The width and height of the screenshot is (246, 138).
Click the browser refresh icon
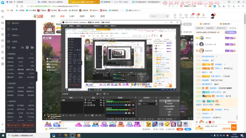coord(17,6)
